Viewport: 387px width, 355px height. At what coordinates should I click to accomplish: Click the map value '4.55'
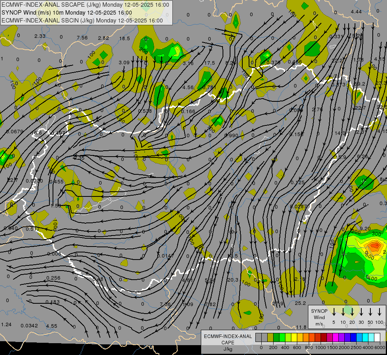51,326
